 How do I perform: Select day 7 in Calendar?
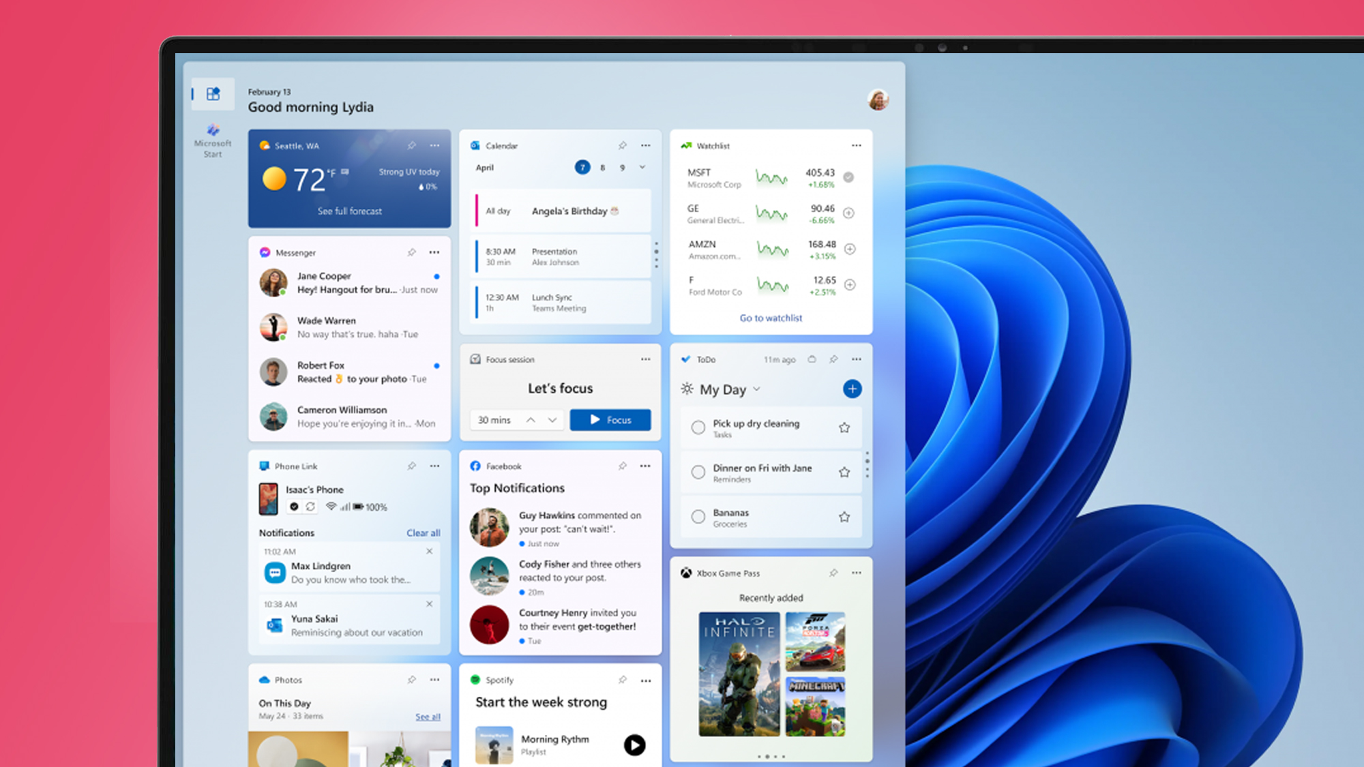582,167
